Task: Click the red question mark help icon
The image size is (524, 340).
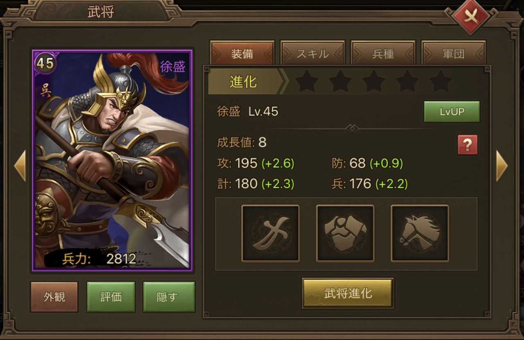Action: [x=468, y=145]
